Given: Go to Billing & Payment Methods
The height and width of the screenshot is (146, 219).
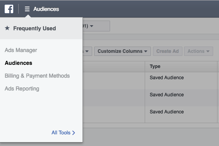Looking at the screenshot, I should coord(37,76).
